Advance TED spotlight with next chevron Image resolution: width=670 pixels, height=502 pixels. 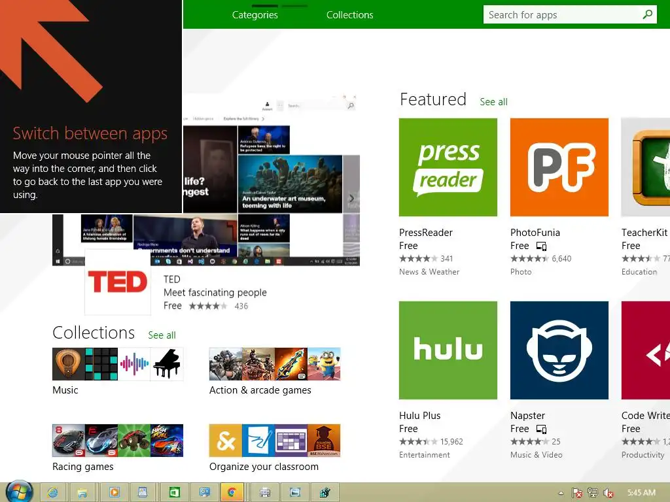point(351,198)
